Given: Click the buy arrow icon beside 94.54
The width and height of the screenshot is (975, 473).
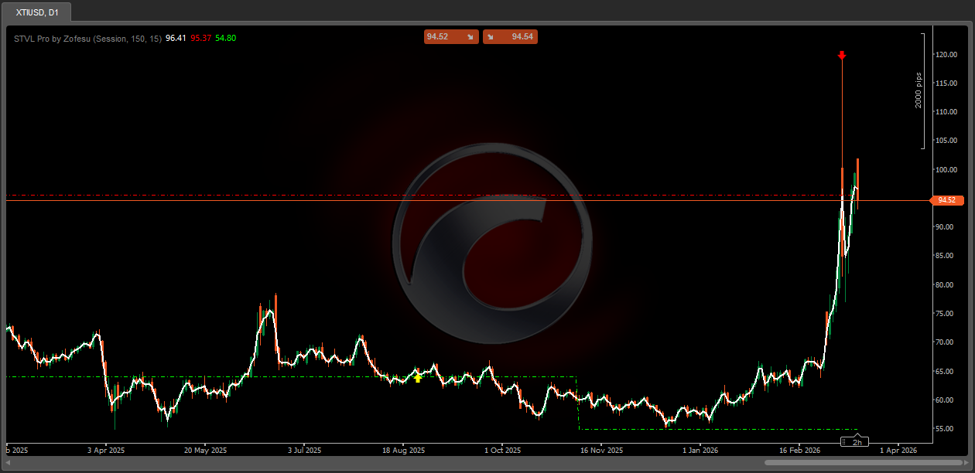Looking at the screenshot, I should 491,36.
